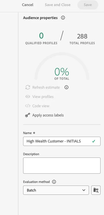Click the Save button
The height and width of the screenshot is (215, 104).
[x=88, y=5]
